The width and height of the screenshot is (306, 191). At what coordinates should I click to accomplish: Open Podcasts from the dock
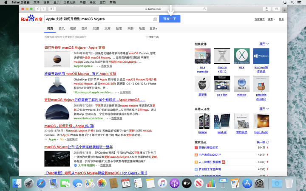click(x=175, y=183)
